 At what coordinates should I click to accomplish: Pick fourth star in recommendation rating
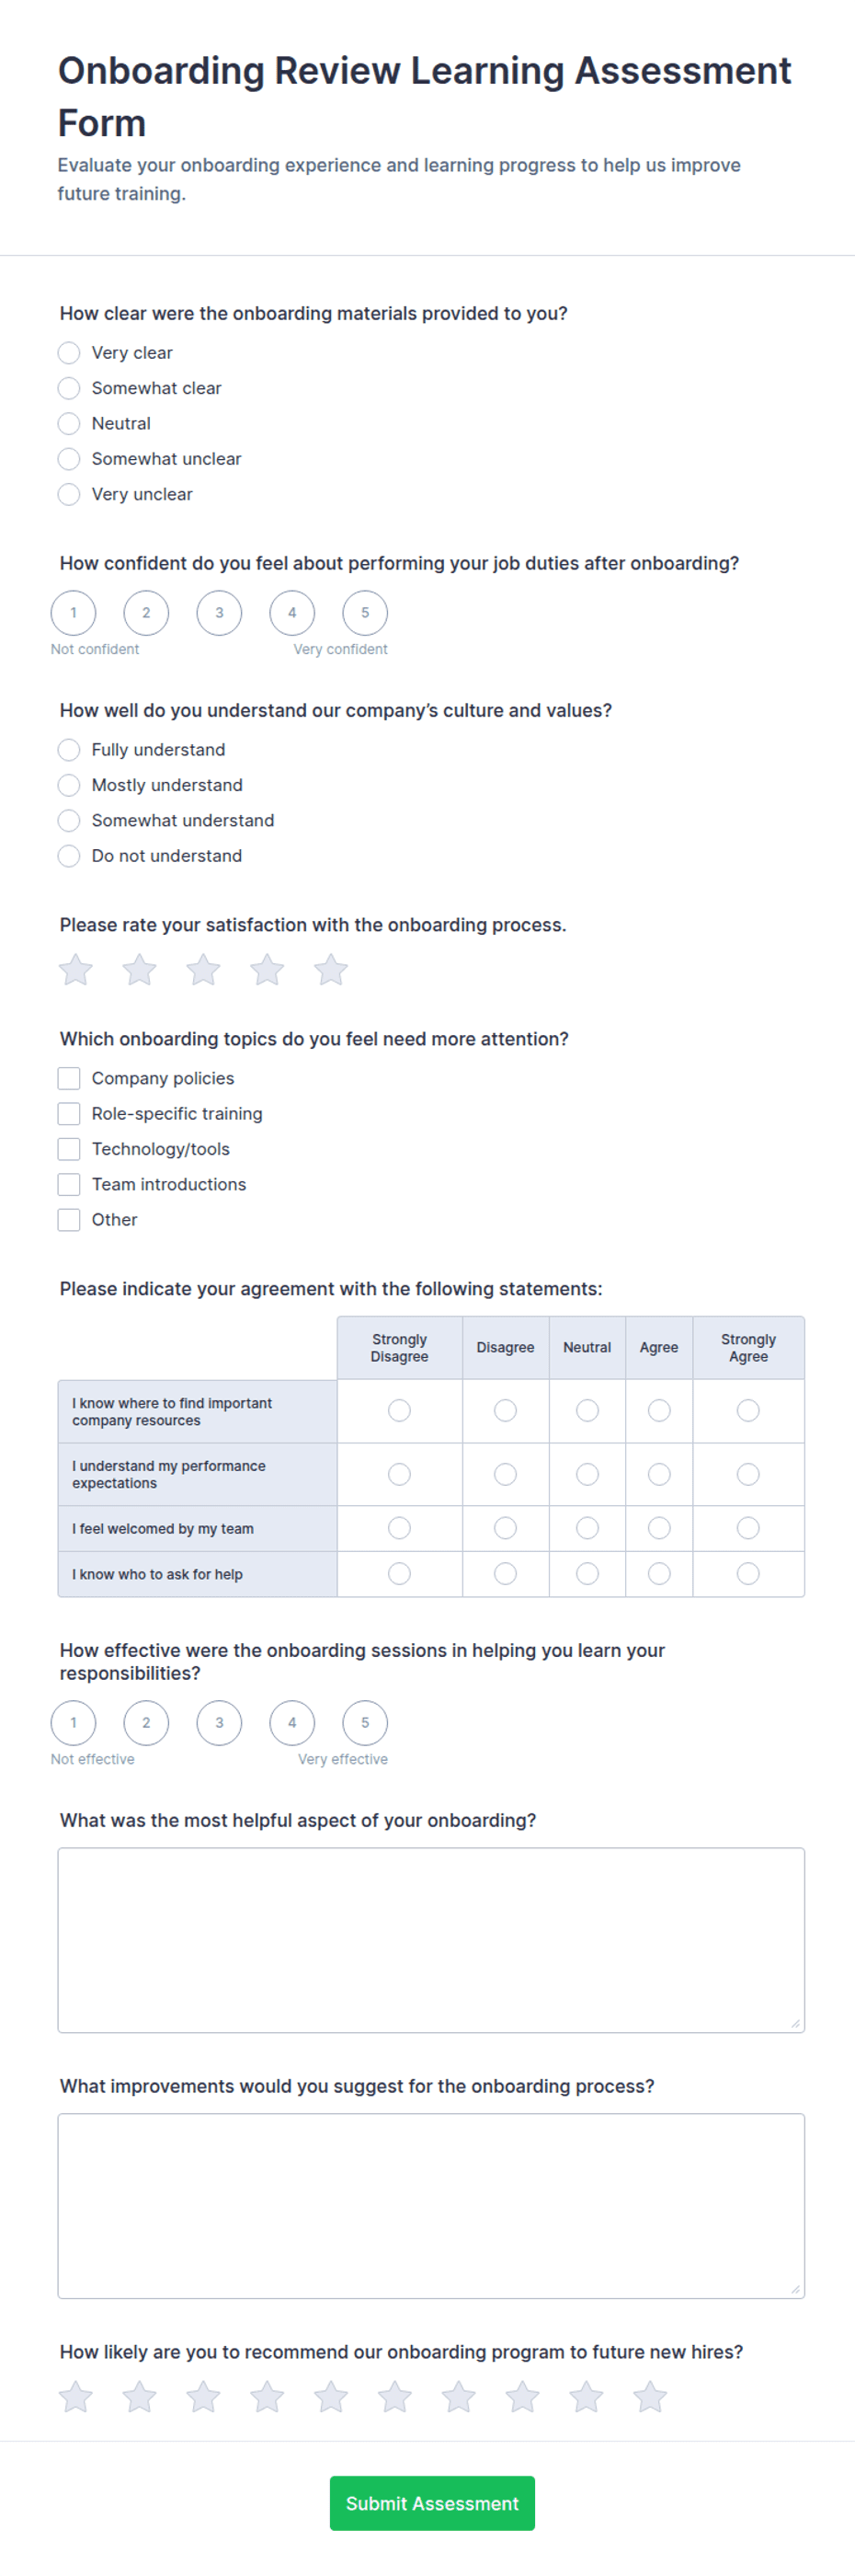point(267,2396)
